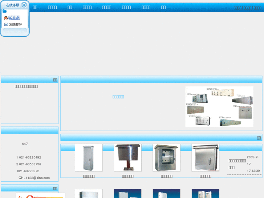The width and height of the screenshot is (264, 198).
Task: Open the more link in the top-left panel header
Action: pos(55,80)
